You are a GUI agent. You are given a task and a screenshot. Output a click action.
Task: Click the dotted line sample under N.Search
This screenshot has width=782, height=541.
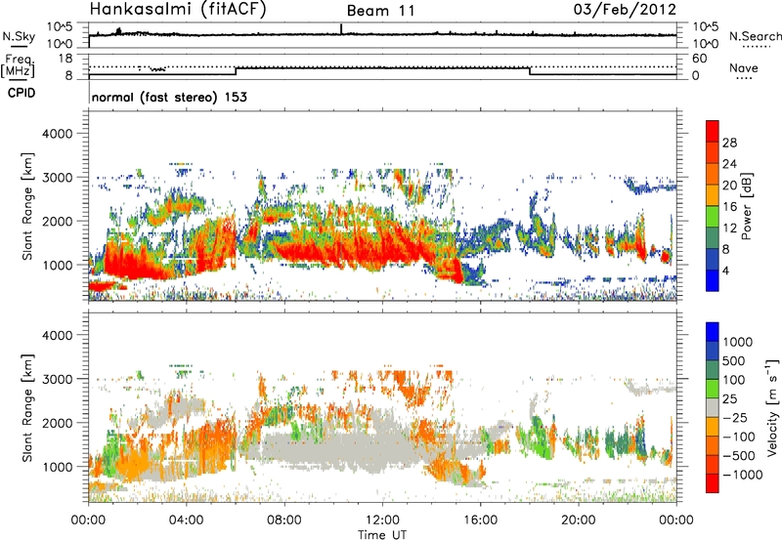[757, 47]
